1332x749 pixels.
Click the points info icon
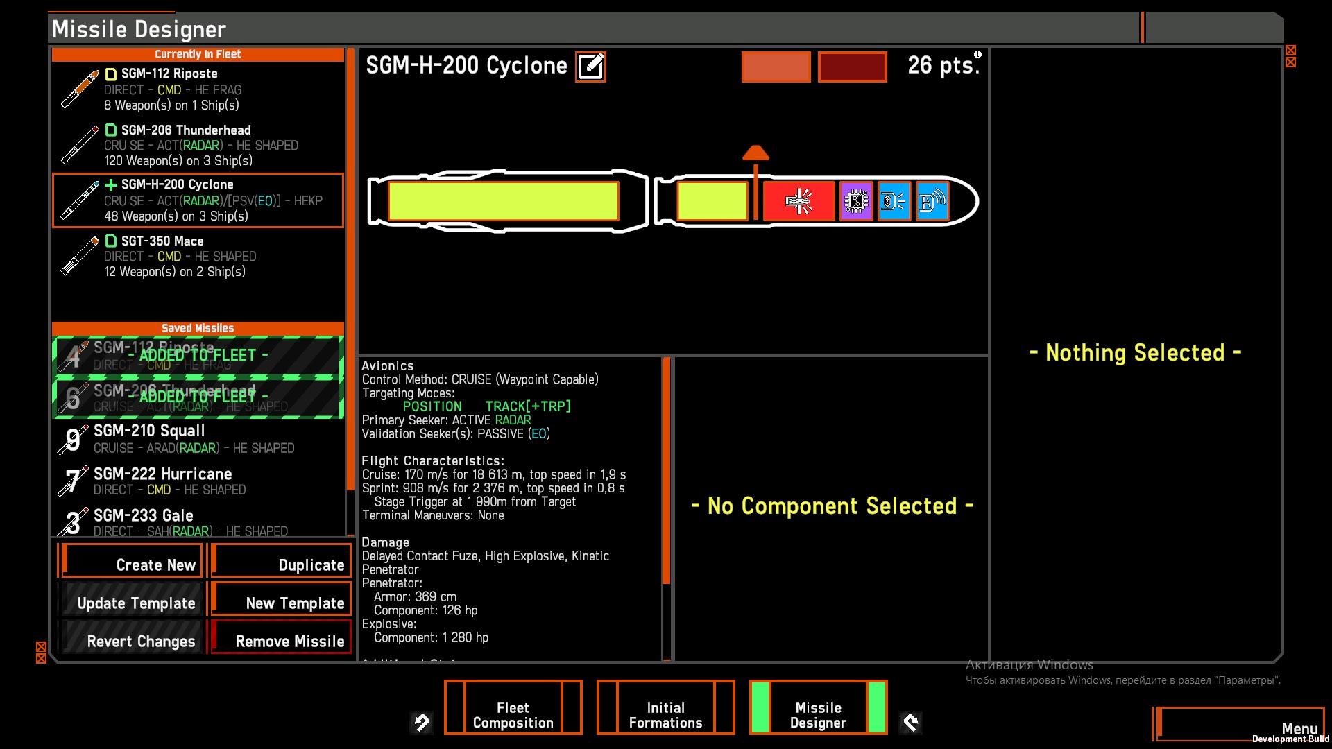[x=977, y=54]
